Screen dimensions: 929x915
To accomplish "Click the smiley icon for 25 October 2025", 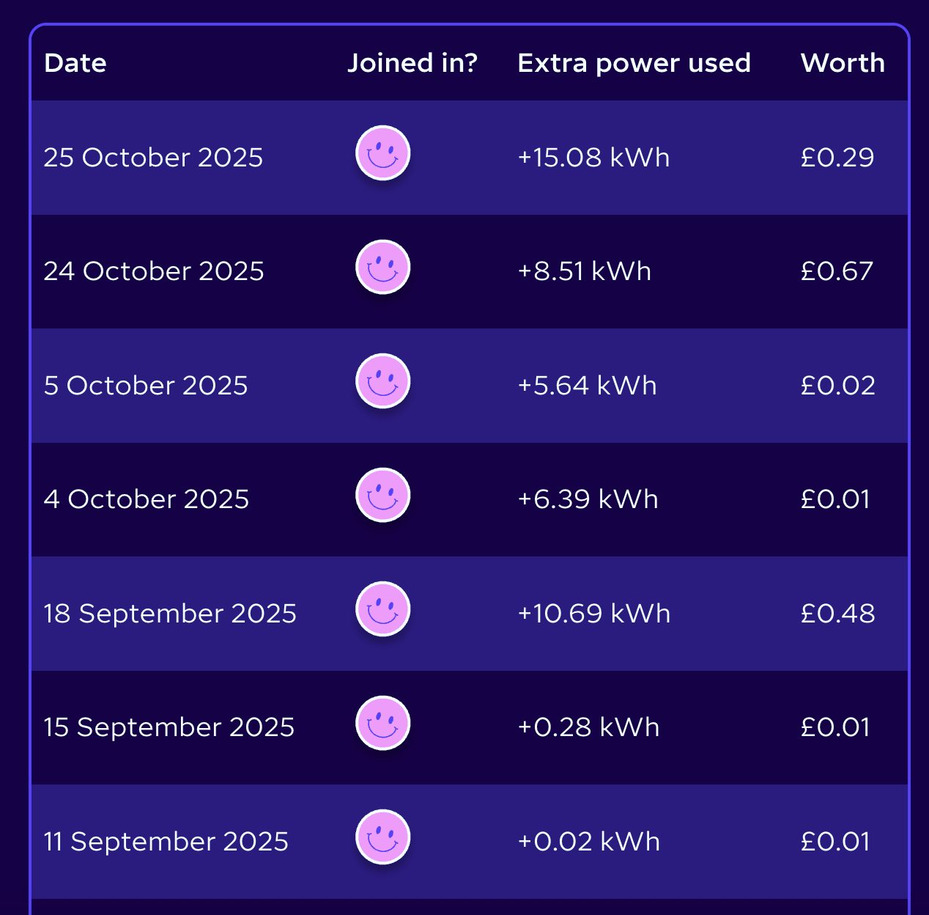I will (382, 154).
